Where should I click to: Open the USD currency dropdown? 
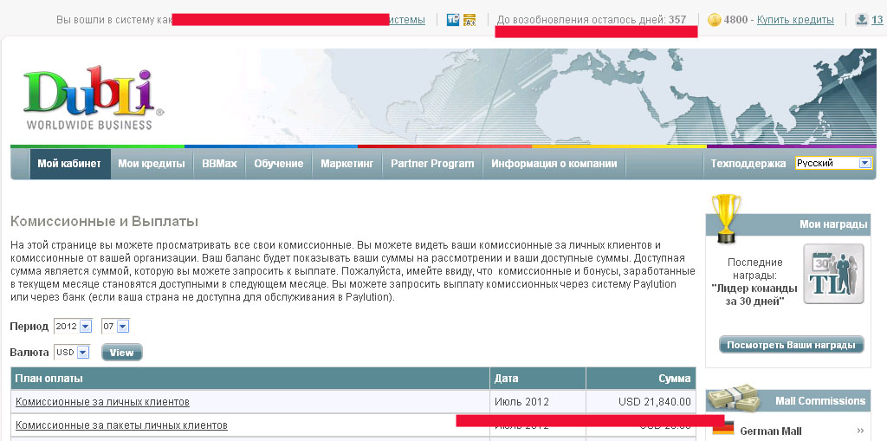pyautogui.click(x=71, y=353)
